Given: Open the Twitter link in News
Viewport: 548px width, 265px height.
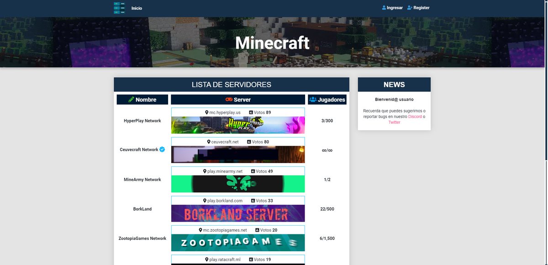Looking at the screenshot, I should pyautogui.click(x=394, y=122).
